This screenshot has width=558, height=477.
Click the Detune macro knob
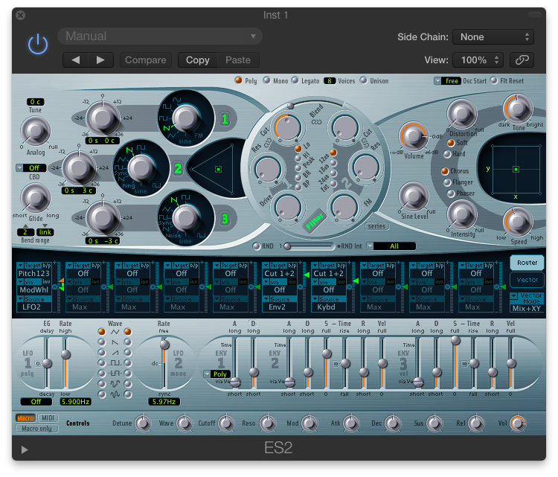(x=143, y=423)
